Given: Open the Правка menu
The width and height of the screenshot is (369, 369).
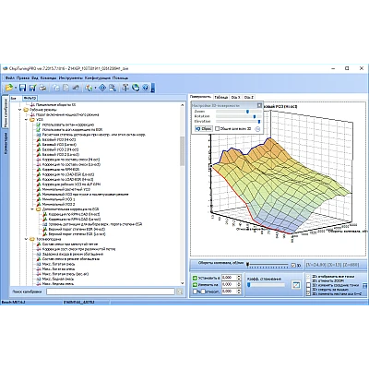Looking at the screenshot, I should (x=23, y=78).
